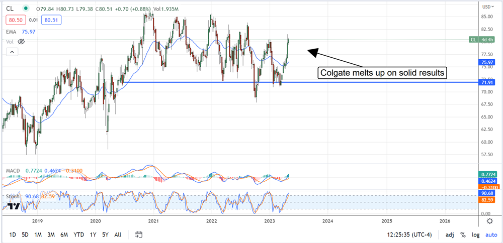Click the green market status dot
The height and width of the screenshot is (243, 503).
pyautogui.click(x=26, y=9)
